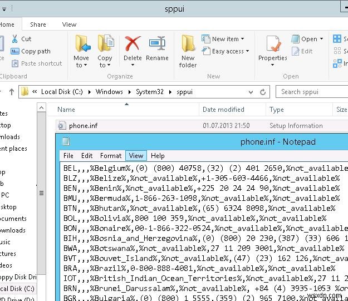Click the Edit icon in ribbon
The height and width of the screenshot is (301, 348).
296,51
